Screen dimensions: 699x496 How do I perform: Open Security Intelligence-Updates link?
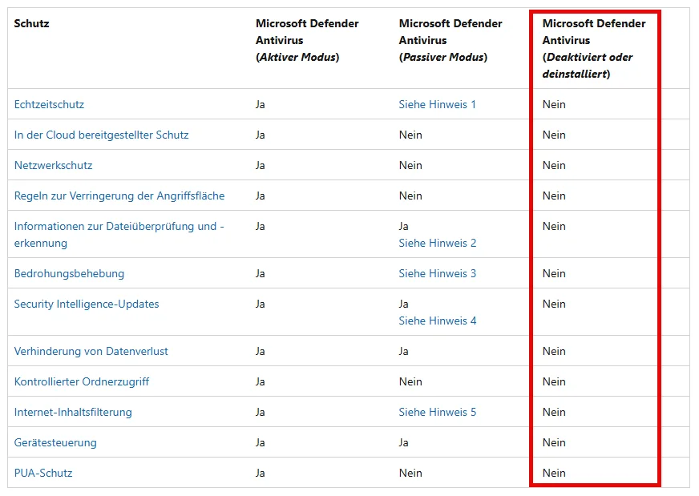click(x=87, y=304)
